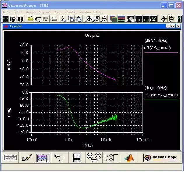This screenshot has height=172, width=184.
Task: Click the scissors cut icon in toolbar
Action: (63, 19)
